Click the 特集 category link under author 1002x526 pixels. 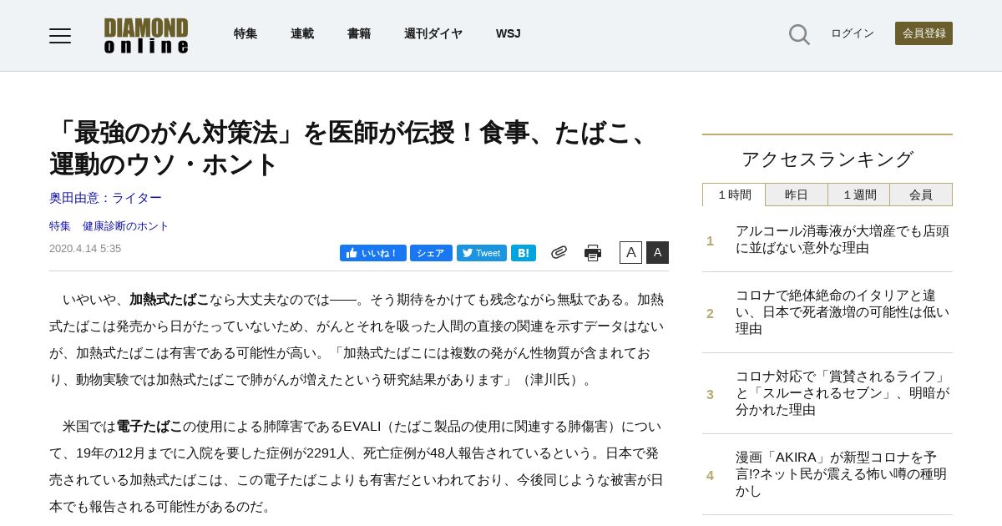(x=60, y=226)
